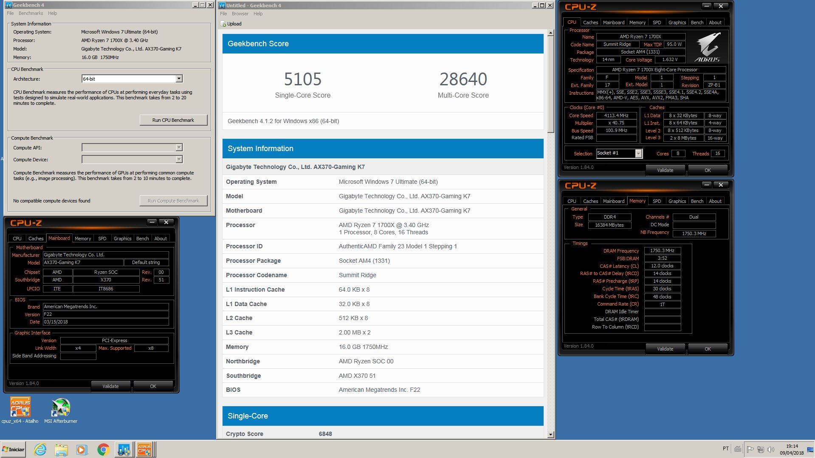Click the AORUS logo in CPU-Z
Viewport: 815px width, 458px height.
tap(707, 48)
